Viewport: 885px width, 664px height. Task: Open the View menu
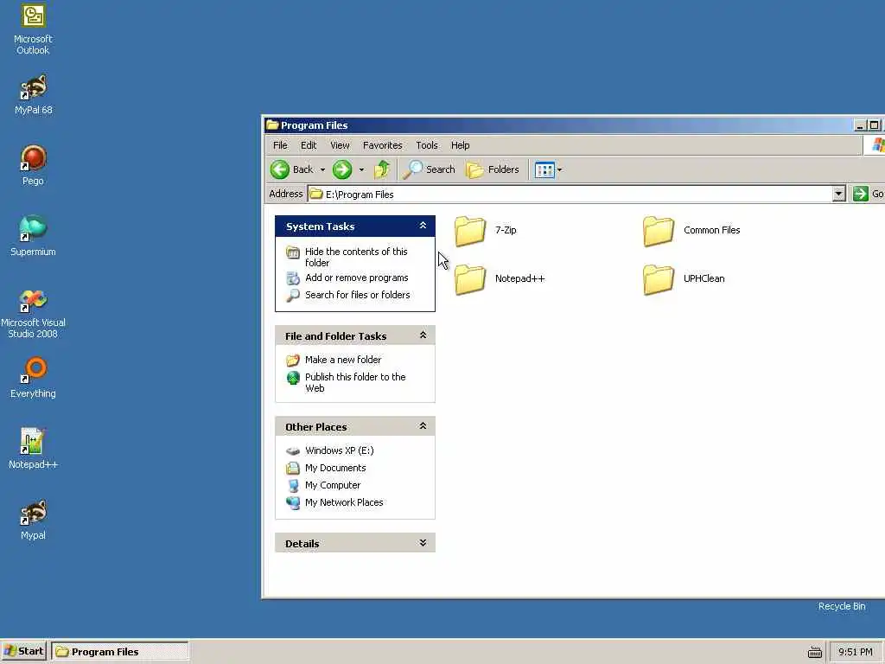pos(340,145)
